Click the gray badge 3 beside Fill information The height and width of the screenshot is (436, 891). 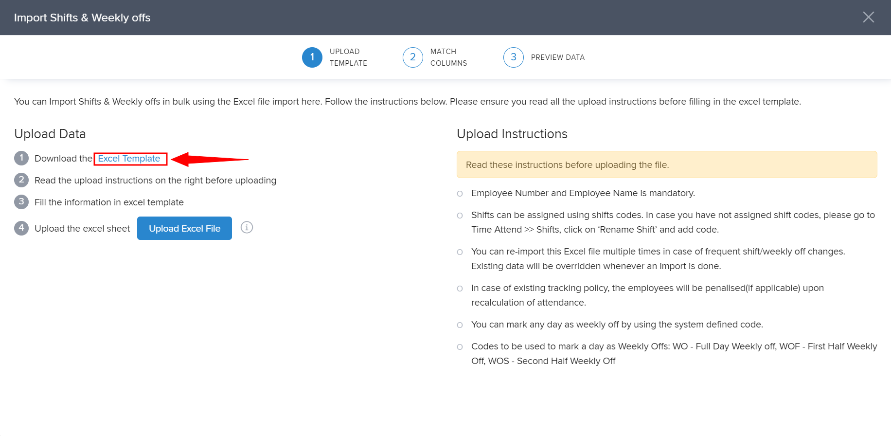pos(21,202)
